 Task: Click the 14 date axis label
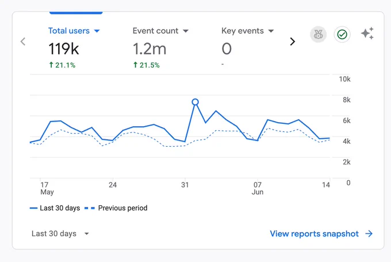click(326, 185)
